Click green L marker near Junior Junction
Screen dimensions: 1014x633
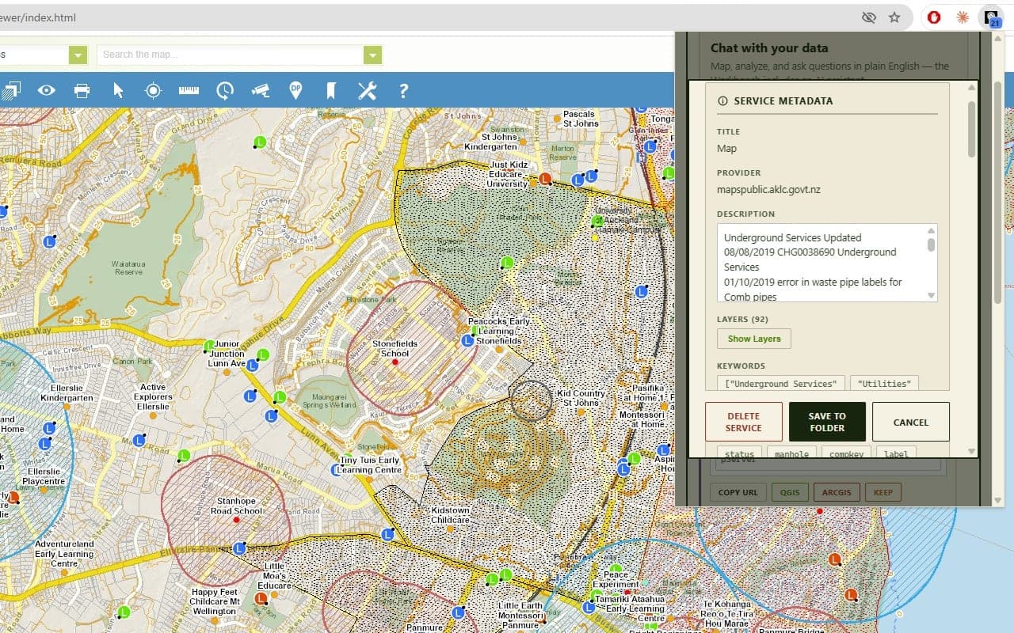click(209, 346)
